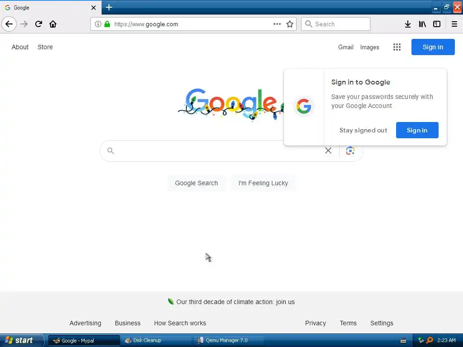The image size is (463, 347).
Task: Open the Store link
Action: [x=45, y=47]
